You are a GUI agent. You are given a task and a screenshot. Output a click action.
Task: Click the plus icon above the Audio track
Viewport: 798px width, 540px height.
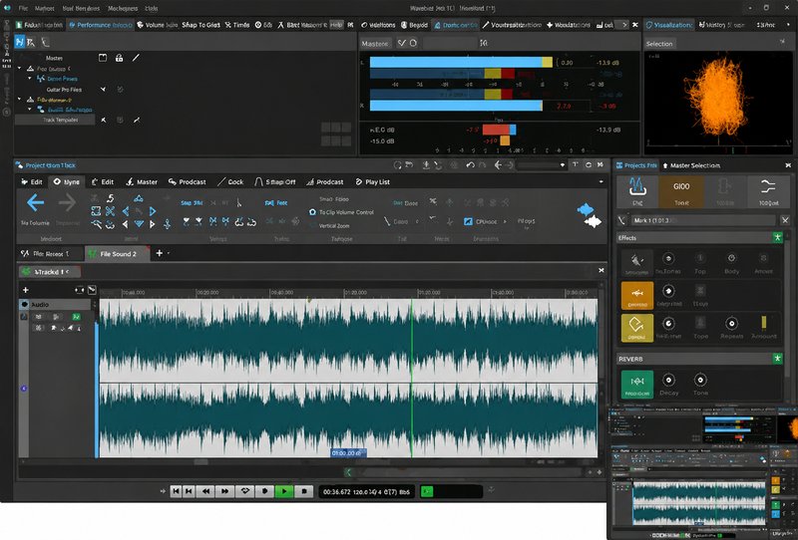[x=26, y=290]
